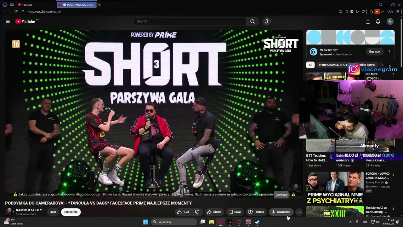Open the Szalony Podcast channel link
Viewport: 403px width, 227px height.
pyautogui.click(x=375, y=182)
